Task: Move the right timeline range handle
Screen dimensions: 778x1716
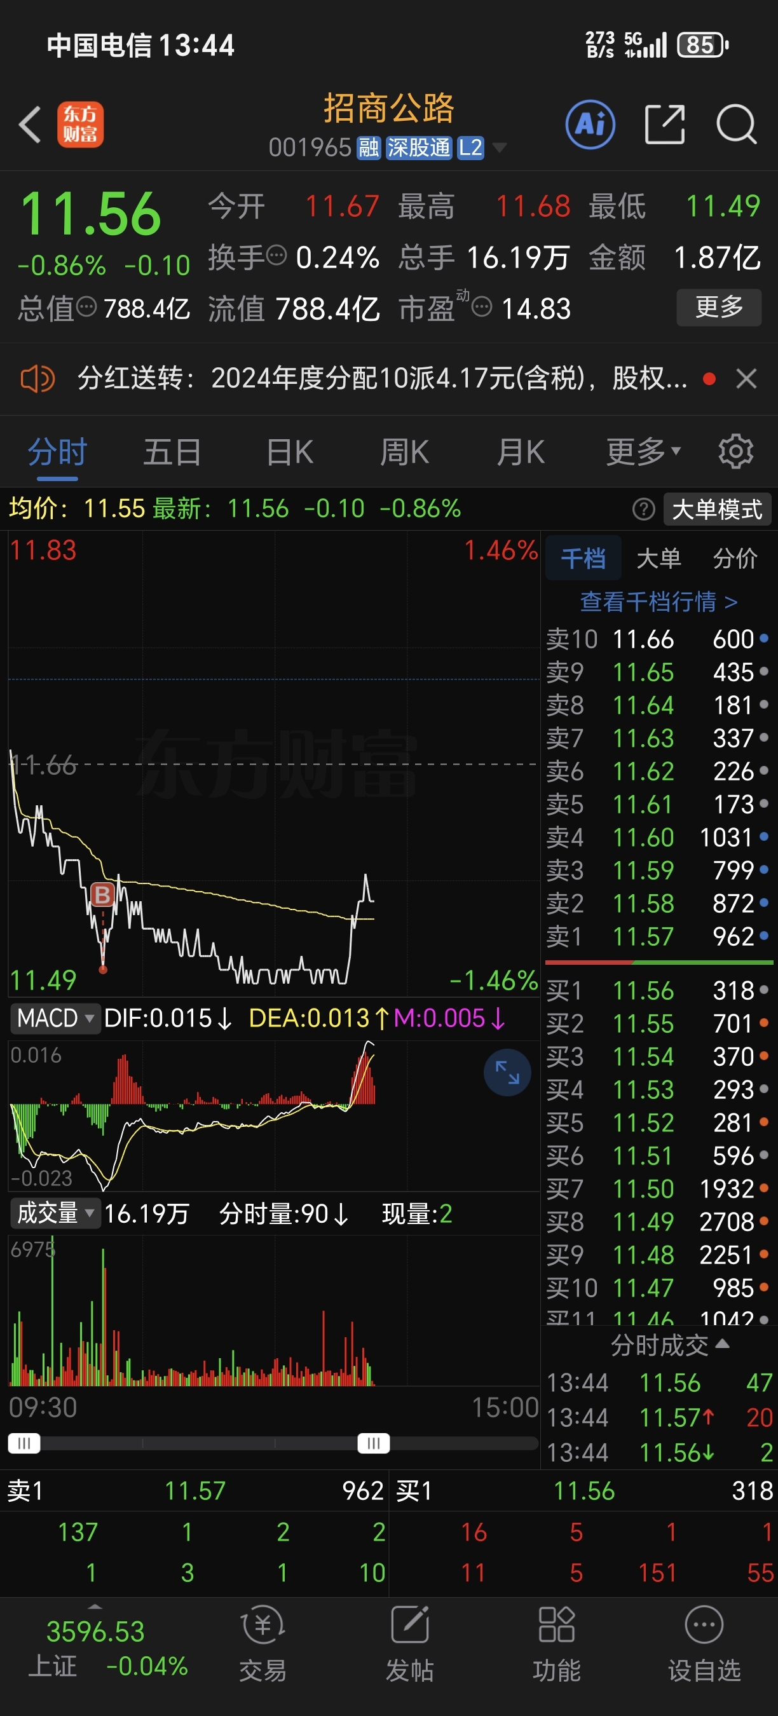Action: 374,1443
